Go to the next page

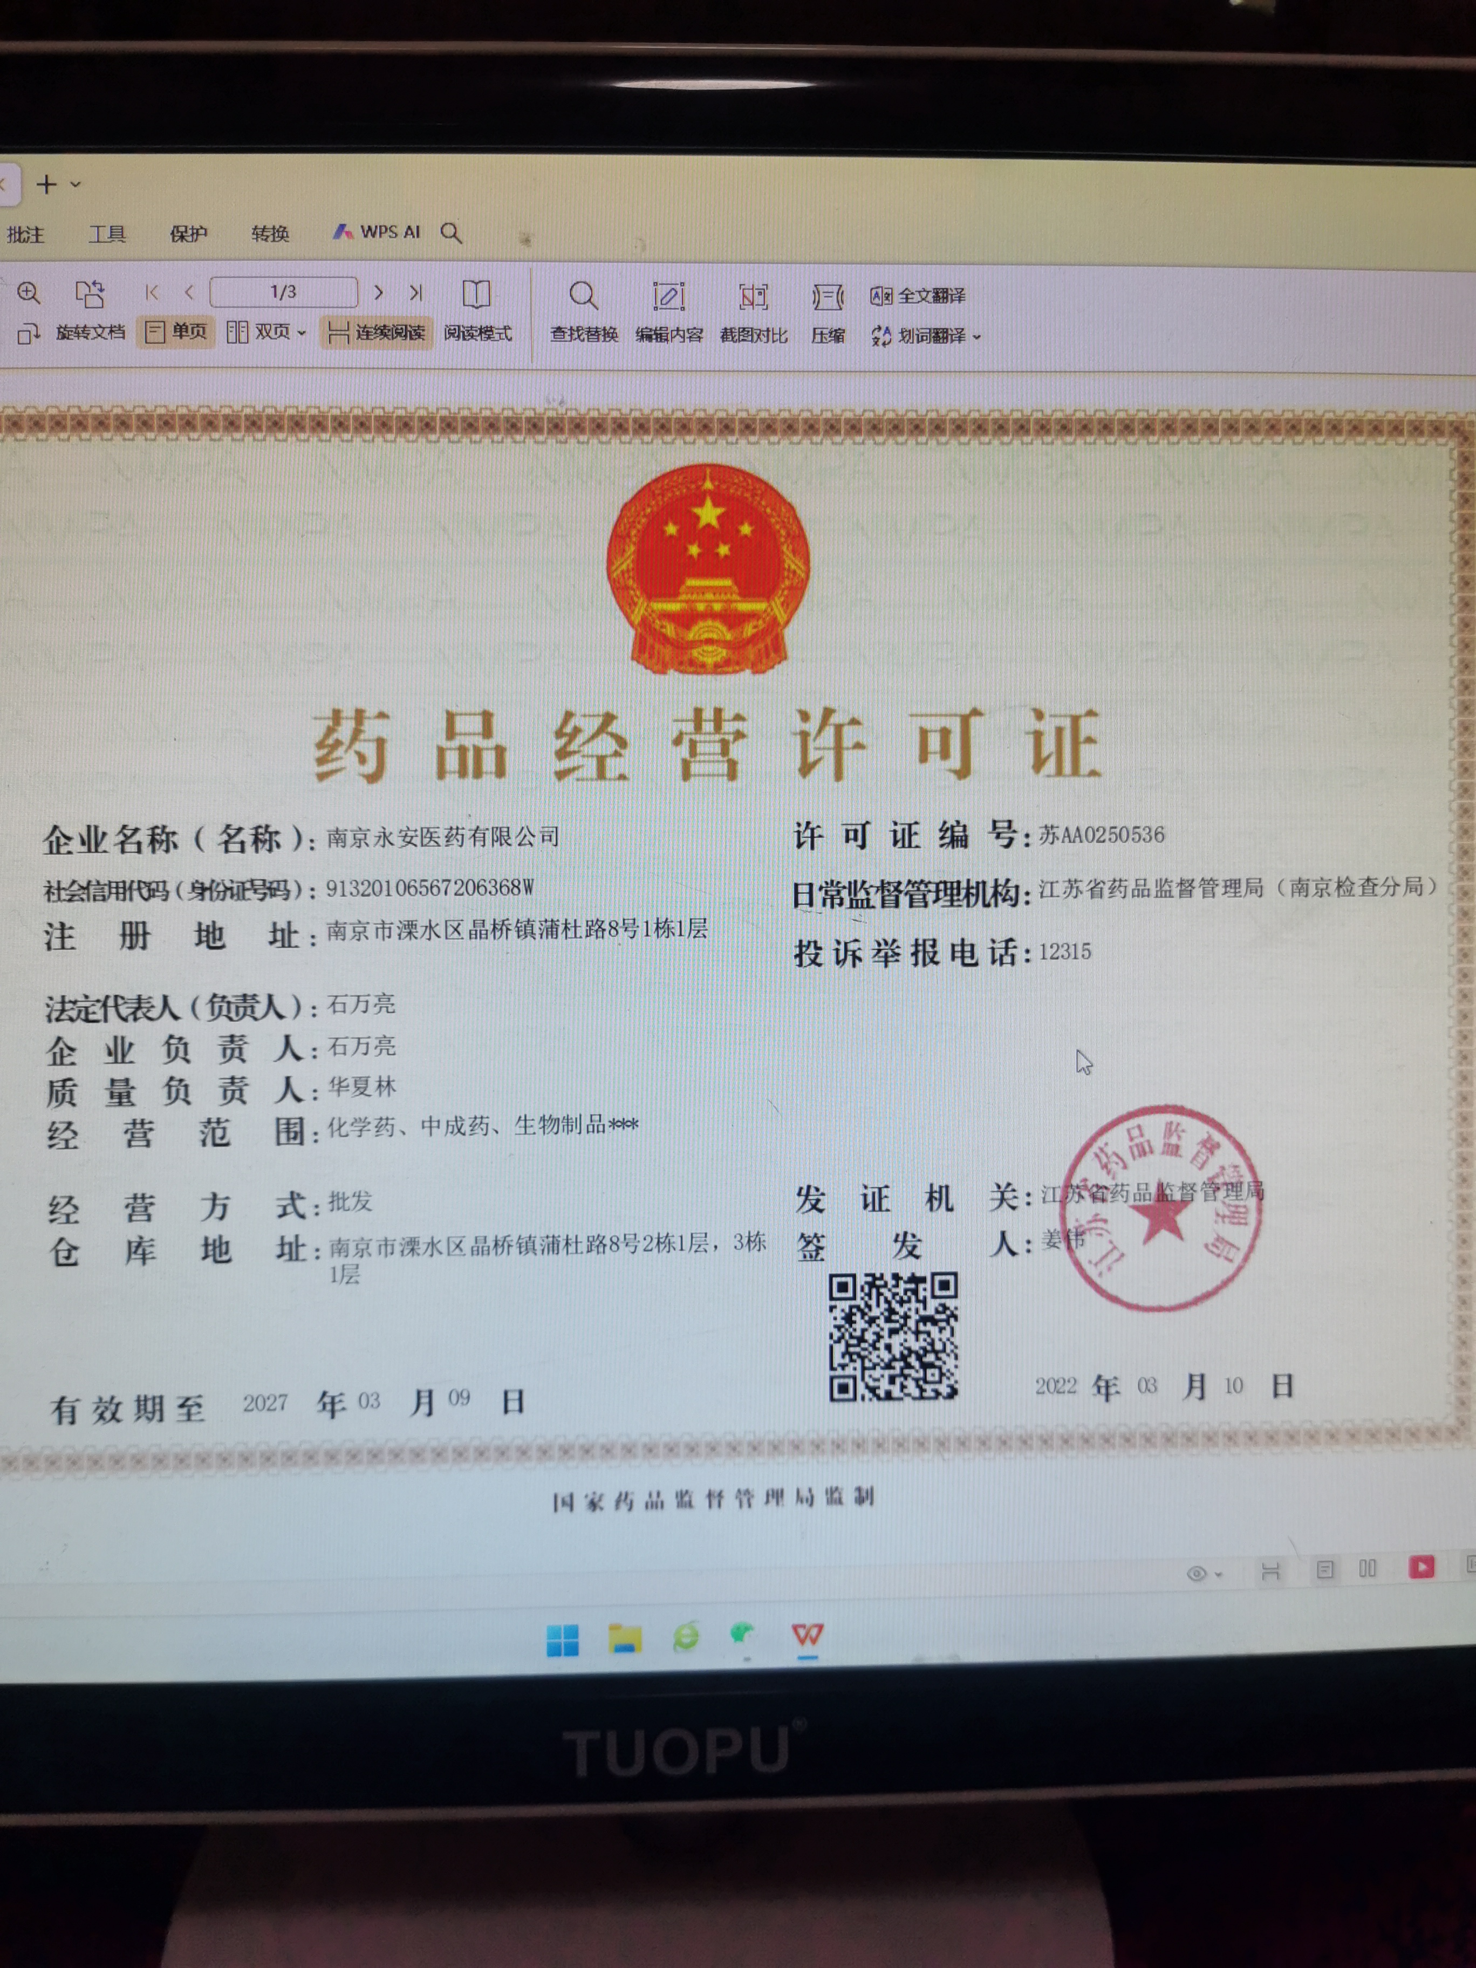click(x=379, y=292)
